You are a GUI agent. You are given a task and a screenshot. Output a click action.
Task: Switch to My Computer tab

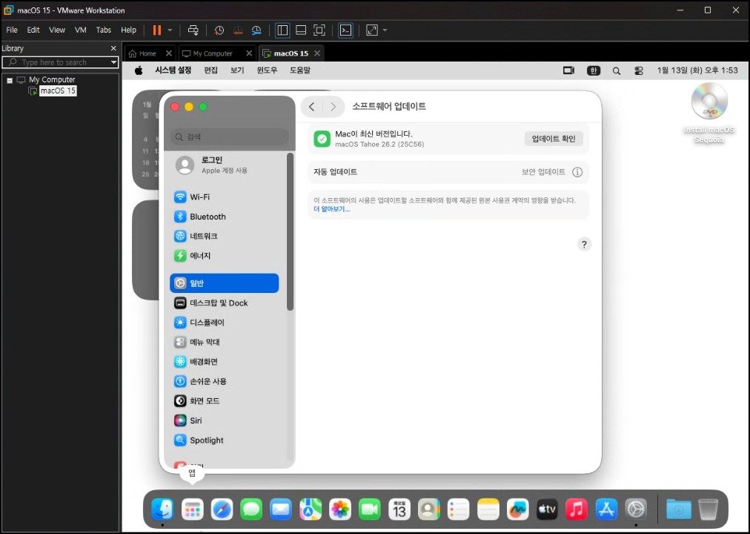click(212, 53)
